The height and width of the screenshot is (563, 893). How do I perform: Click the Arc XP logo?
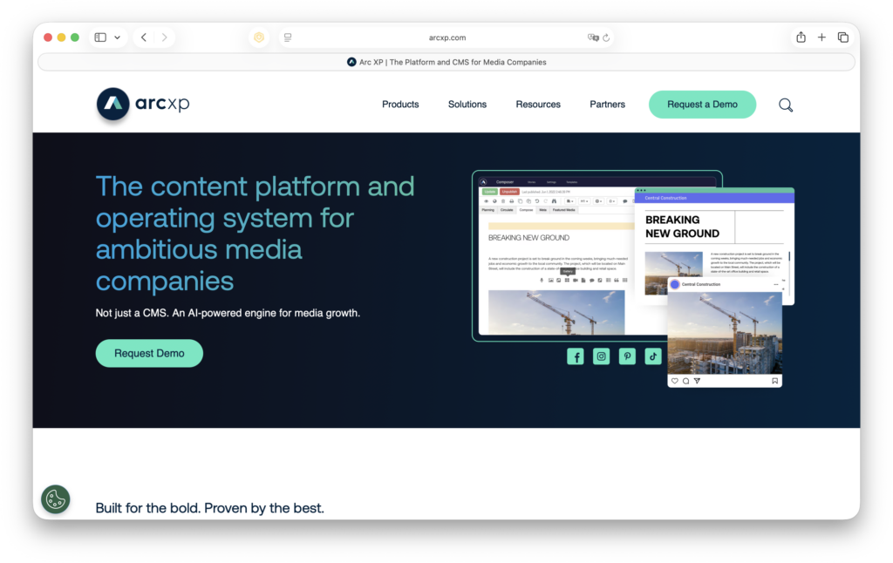point(143,105)
